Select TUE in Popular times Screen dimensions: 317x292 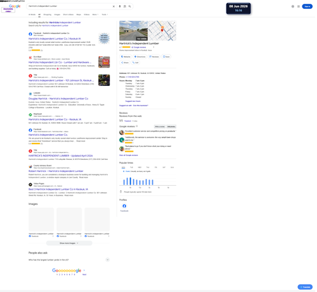point(131,167)
